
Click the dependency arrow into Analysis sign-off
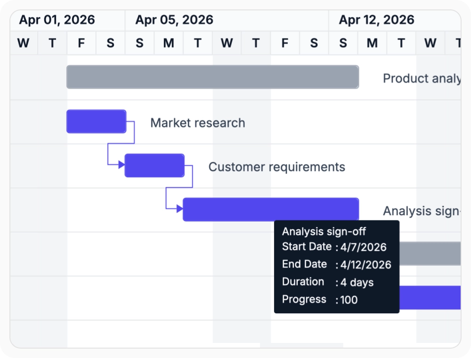(179, 208)
